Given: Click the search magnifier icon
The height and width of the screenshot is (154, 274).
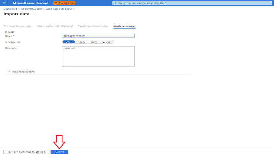Looking at the screenshot, I should pyautogui.click(x=115, y=3).
